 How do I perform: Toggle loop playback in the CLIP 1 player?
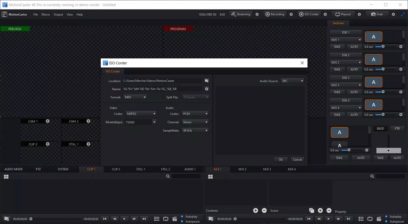tap(166, 219)
